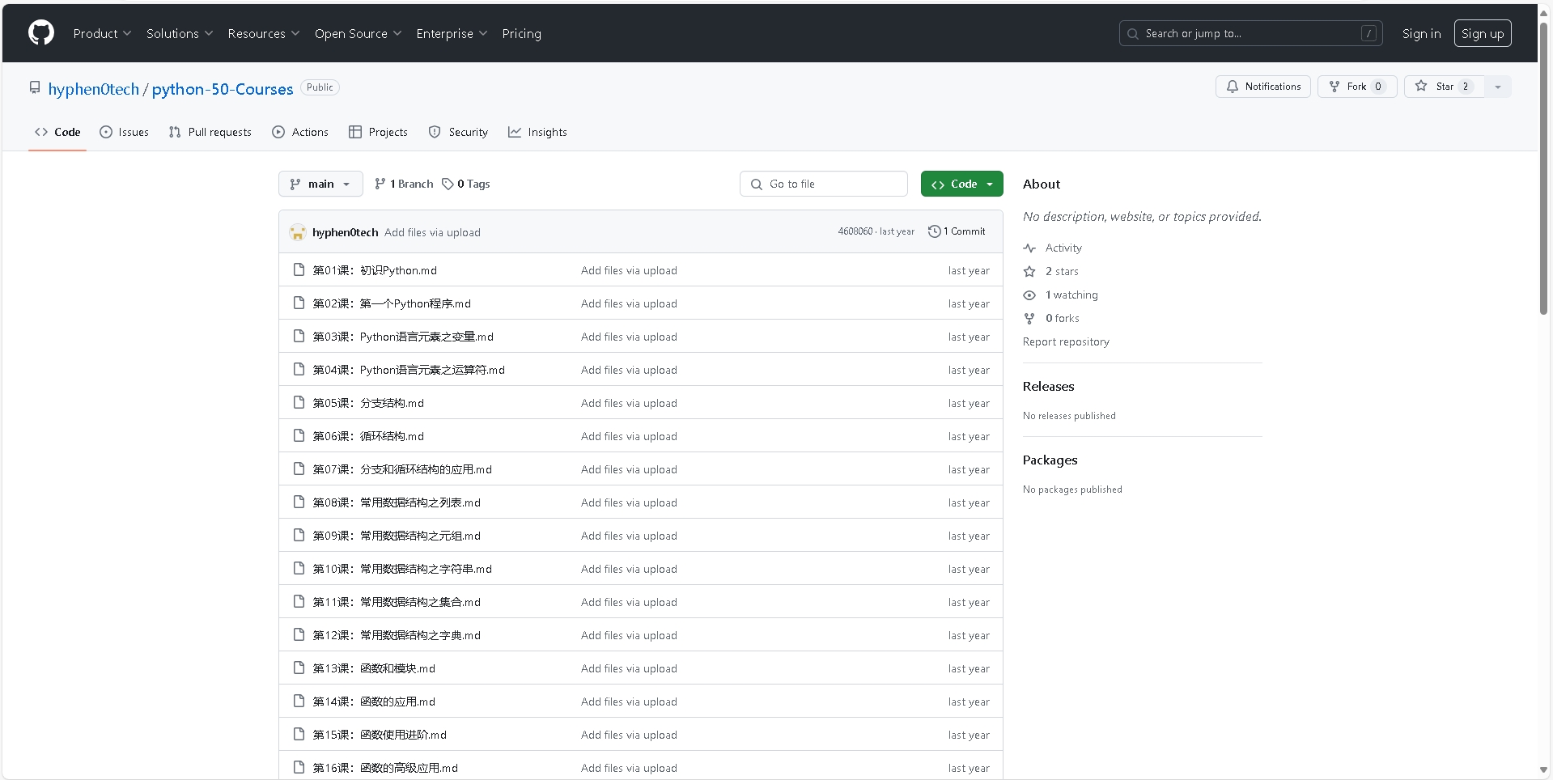Click the magnifier icon in the top search box
Screen dimensions: 1553x780
point(1133,34)
